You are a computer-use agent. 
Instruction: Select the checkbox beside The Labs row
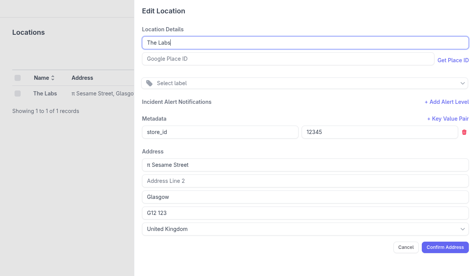pos(18,93)
